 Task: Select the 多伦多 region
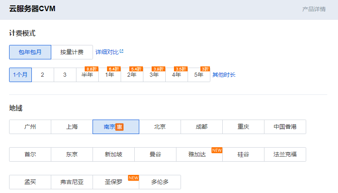click(x=160, y=182)
